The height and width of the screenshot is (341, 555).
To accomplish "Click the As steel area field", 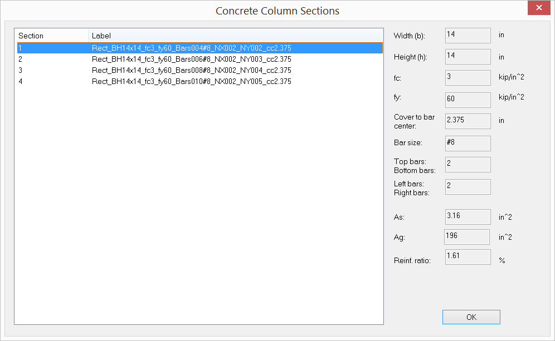I will pos(468,216).
